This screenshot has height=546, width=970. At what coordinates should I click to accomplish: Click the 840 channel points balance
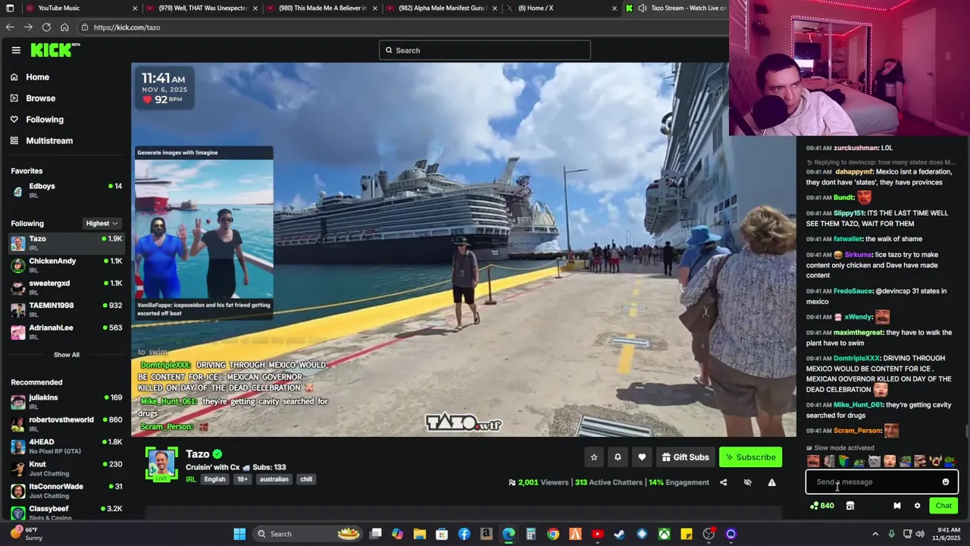coord(822,506)
